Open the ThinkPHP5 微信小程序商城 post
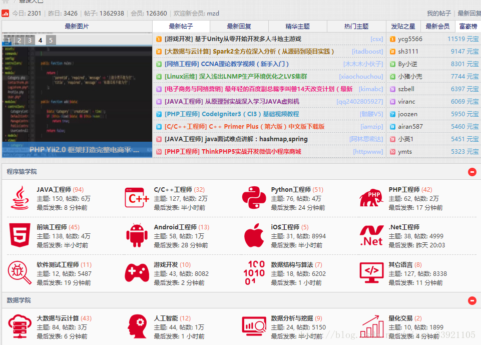Image resolution: width=481 pixels, height=345 pixels. (x=233, y=152)
